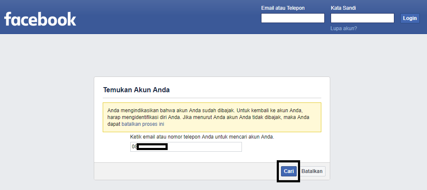Click the Login button
427x190 pixels.
(410, 18)
